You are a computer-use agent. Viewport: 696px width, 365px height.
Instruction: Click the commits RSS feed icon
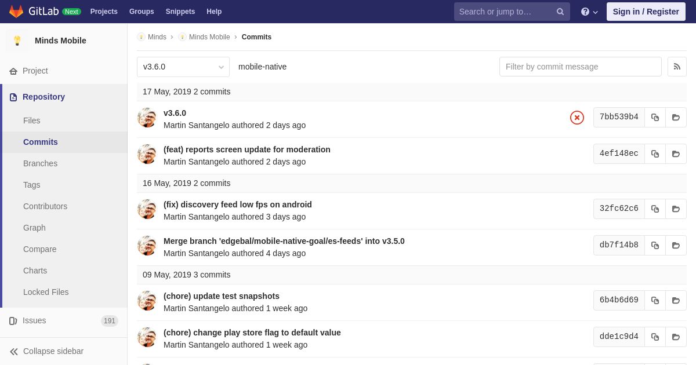point(677,67)
